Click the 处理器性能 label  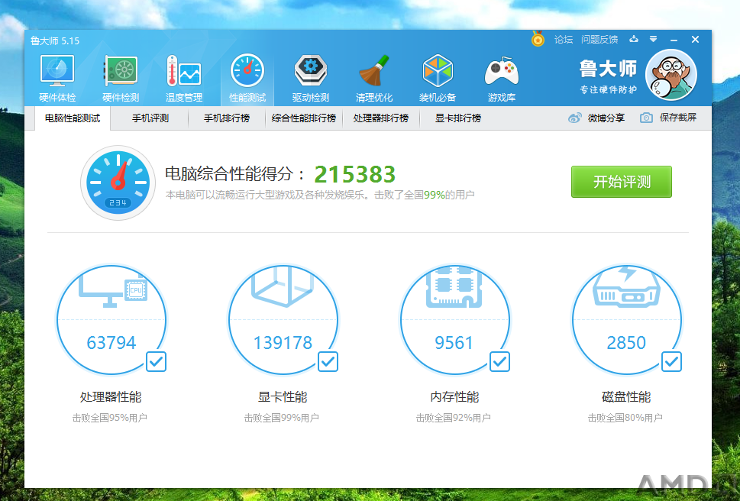111,397
